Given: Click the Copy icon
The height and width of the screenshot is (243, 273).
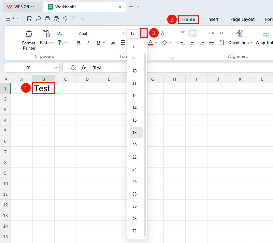Looking at the screenshot, I should pyautogui.click(x=60, y=43).
